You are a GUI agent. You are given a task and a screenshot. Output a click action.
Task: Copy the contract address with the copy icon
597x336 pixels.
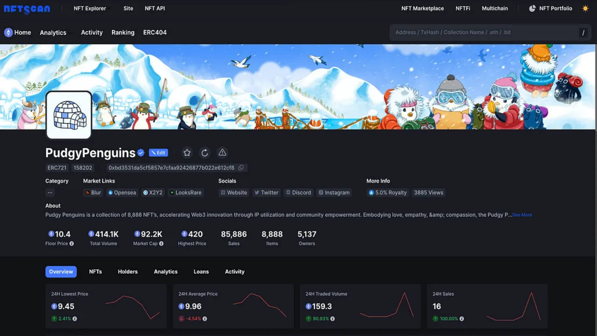[x=241, y=168]
